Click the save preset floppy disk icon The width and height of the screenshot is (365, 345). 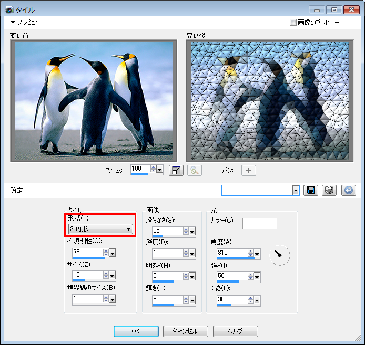[310, 191]
